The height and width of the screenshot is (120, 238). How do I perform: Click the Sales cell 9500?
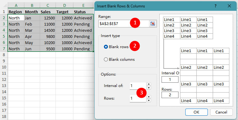click(x=48, y=49)
